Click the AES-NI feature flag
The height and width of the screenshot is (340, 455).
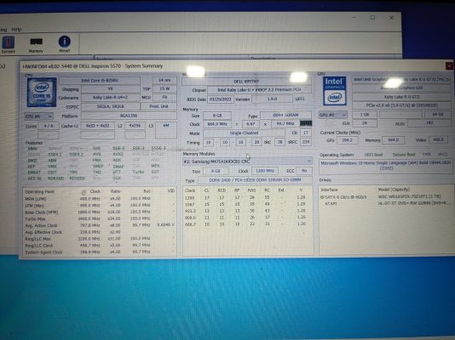click(34, 178)
